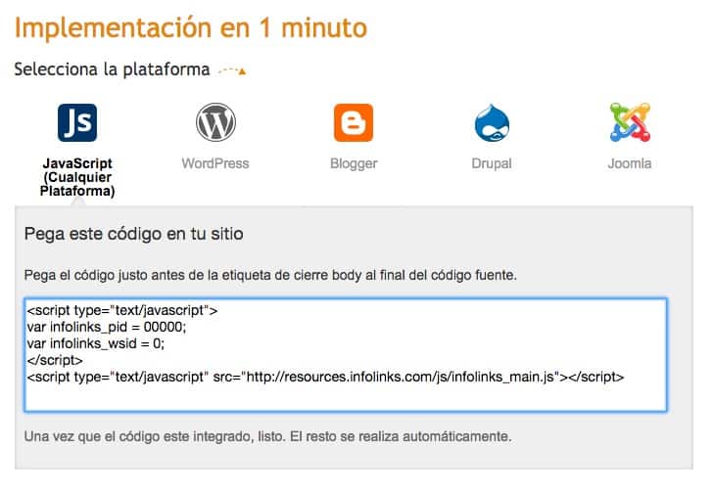Switch to the Drupal tab label
714x493 pixels.
click(492, 163)
